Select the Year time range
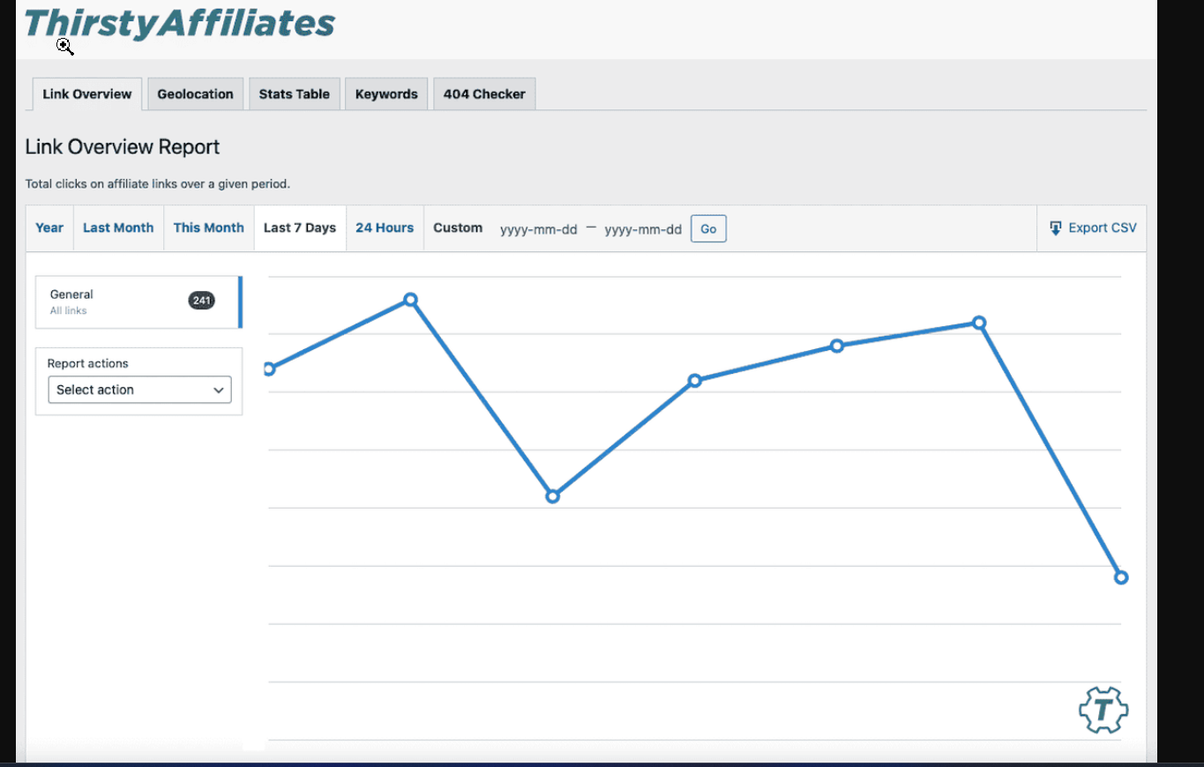This screenshot has height=767, width=1204. (x=49, y=227)
